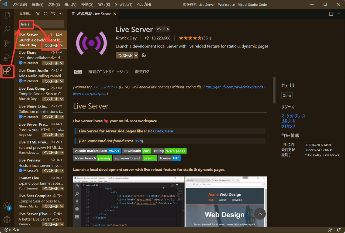Install Live Sass Compiler by Glenn Marks
345x233 pixels.
coord(51,206)
